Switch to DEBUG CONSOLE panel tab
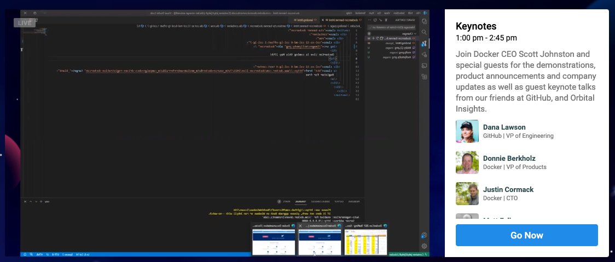 pyautogui.click(x=321, y=202)
